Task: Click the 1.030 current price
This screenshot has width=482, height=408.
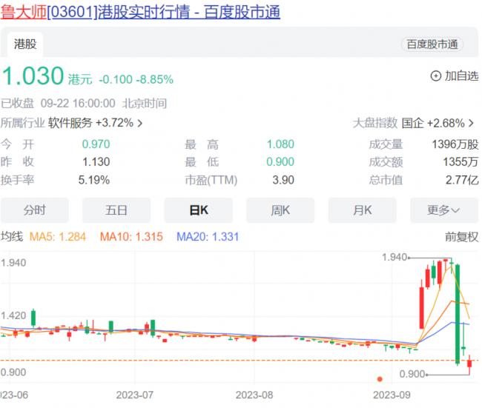Action: [33, 76]
